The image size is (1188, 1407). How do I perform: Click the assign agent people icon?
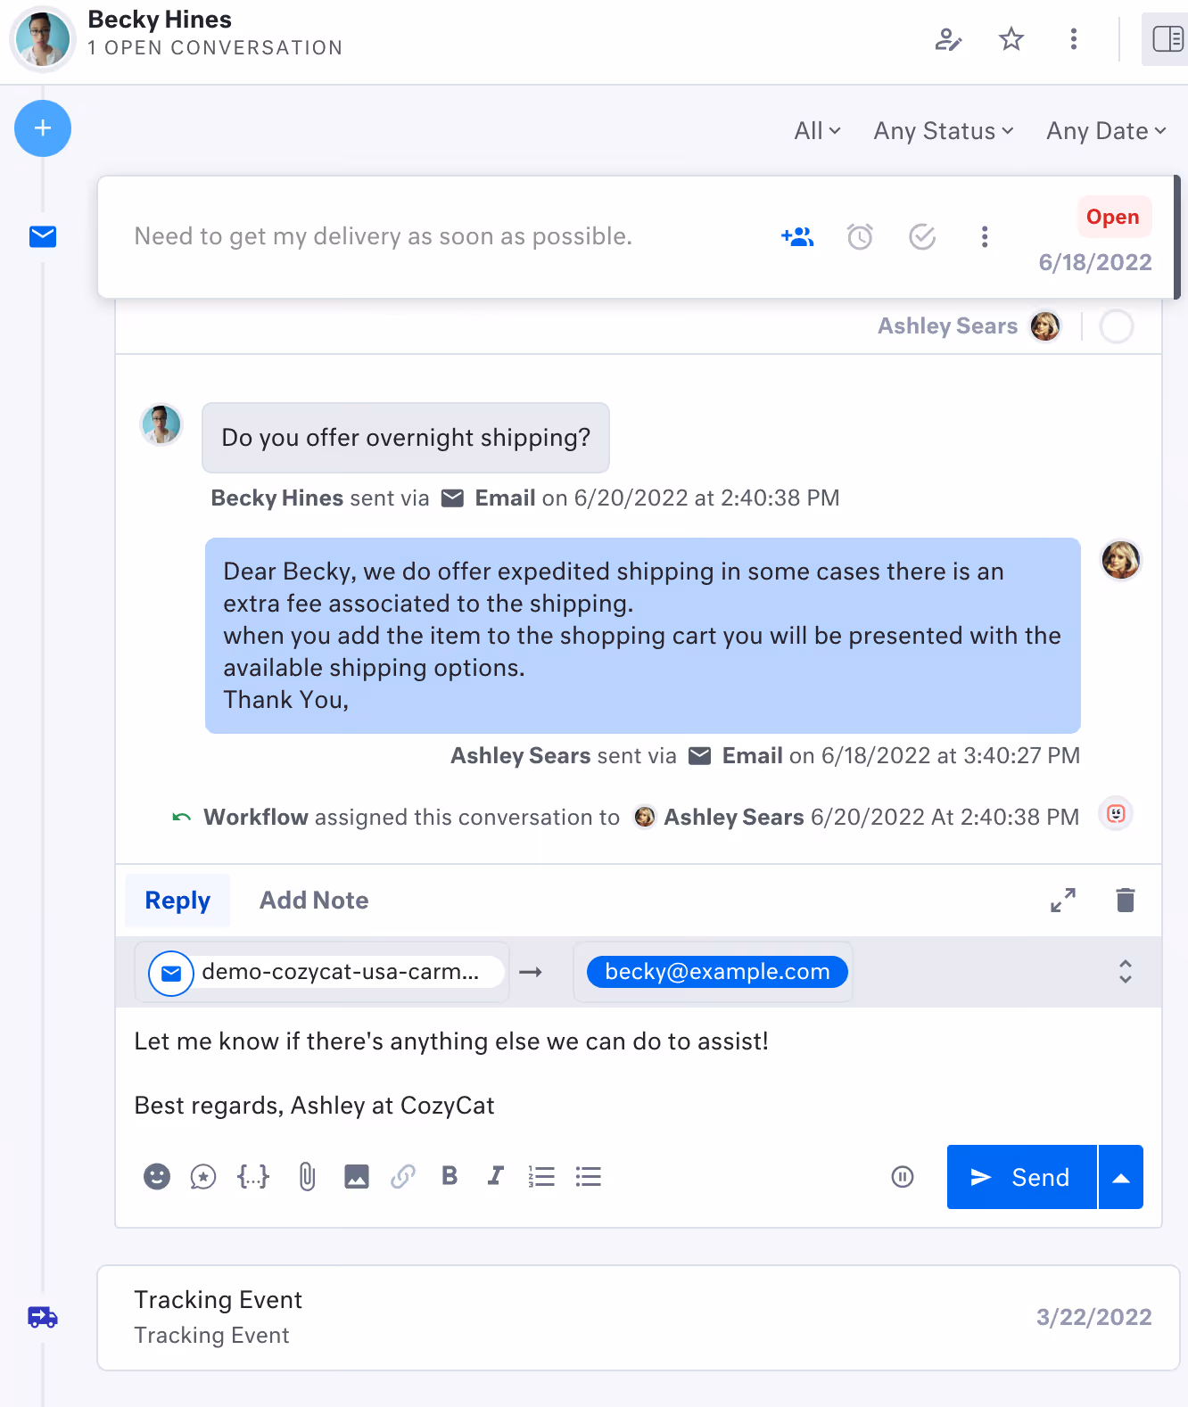tap(797, 236)
